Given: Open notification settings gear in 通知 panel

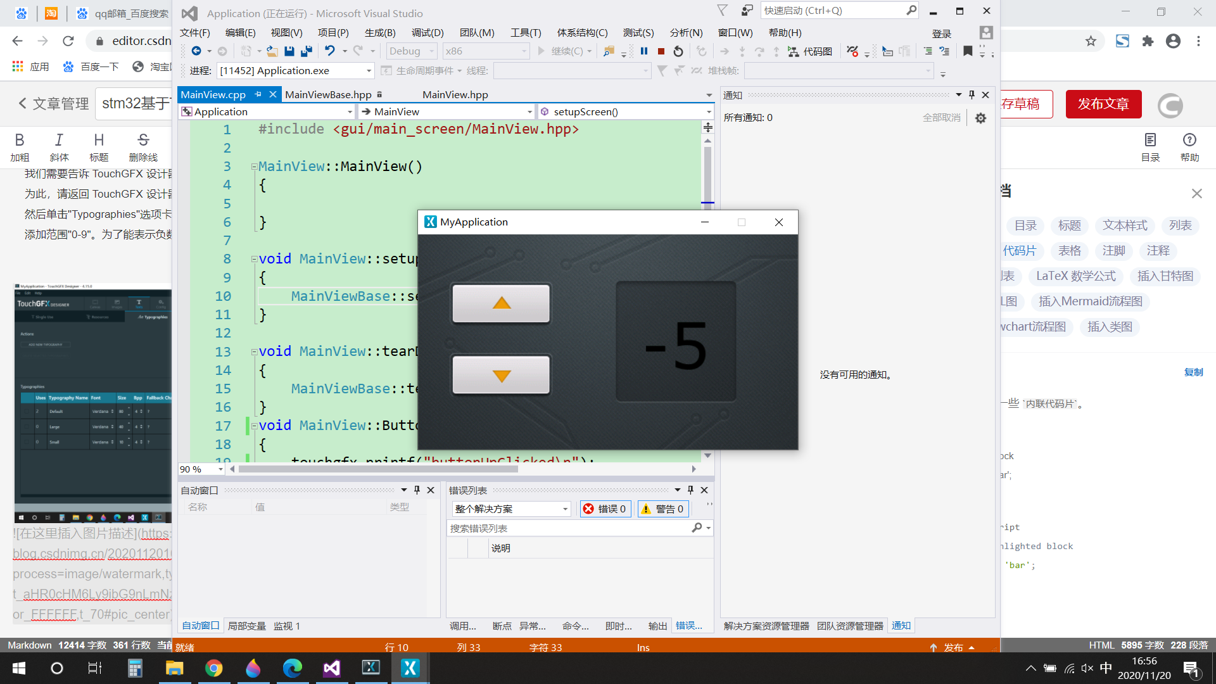Looking at the screenshot, I should point(980,118).
